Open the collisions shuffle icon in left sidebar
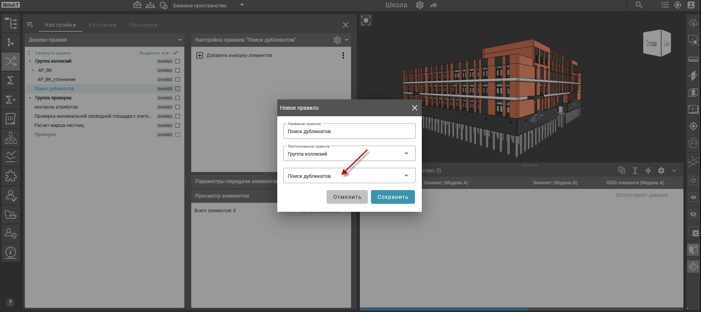 (11, 61)
